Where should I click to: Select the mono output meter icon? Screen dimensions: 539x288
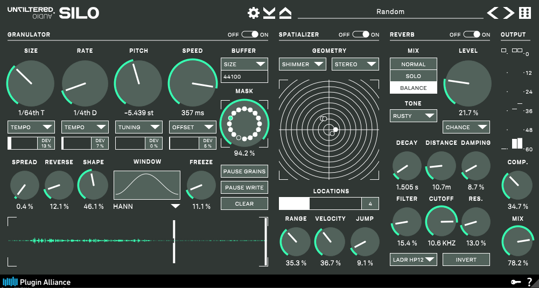tap(504, 51)
